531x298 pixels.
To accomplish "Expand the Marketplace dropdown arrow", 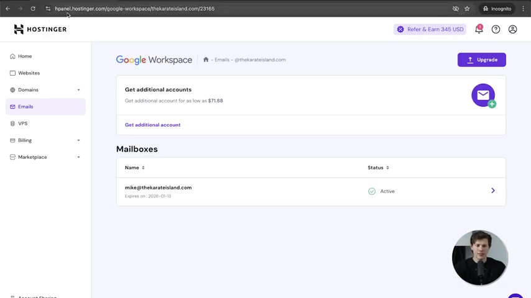I will pyautogui.click(x=78, y=157).
